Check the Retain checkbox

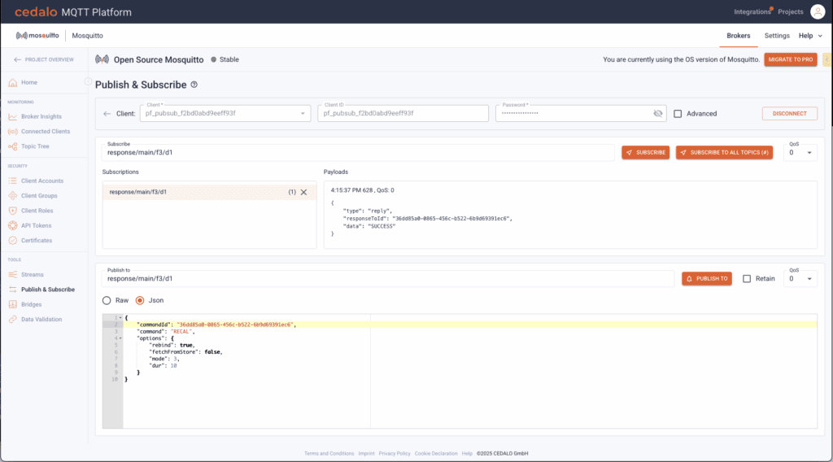pos(747,278)
